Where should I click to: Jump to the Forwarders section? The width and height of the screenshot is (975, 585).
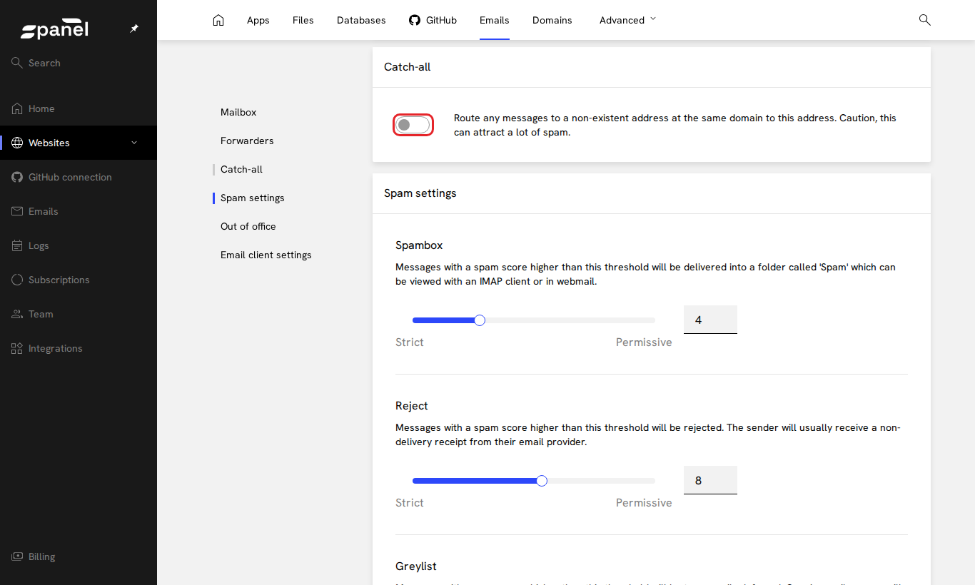tap(247, 141)
